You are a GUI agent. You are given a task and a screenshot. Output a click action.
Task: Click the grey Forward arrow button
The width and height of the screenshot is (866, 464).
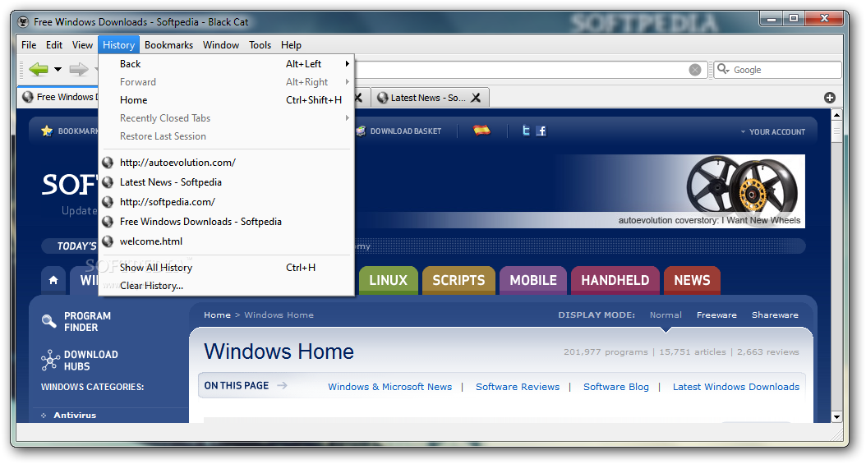click(x=78, y=70)
